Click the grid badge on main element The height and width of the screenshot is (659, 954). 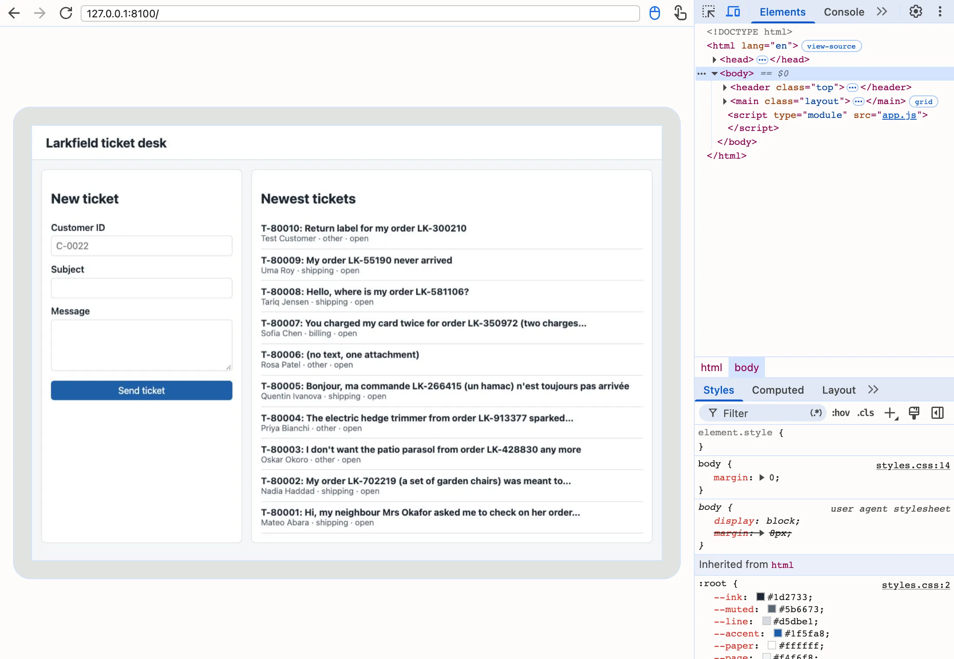click(x=923, y=101)
